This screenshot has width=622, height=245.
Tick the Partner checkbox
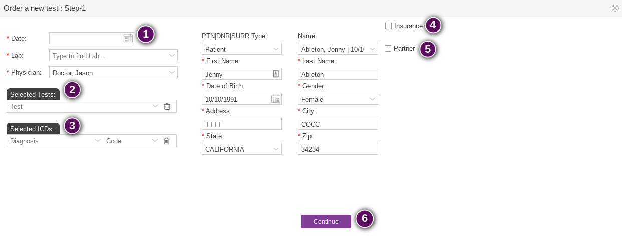tap(388, 48)
